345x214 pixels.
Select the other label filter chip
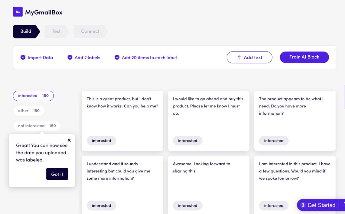(29, 111)
